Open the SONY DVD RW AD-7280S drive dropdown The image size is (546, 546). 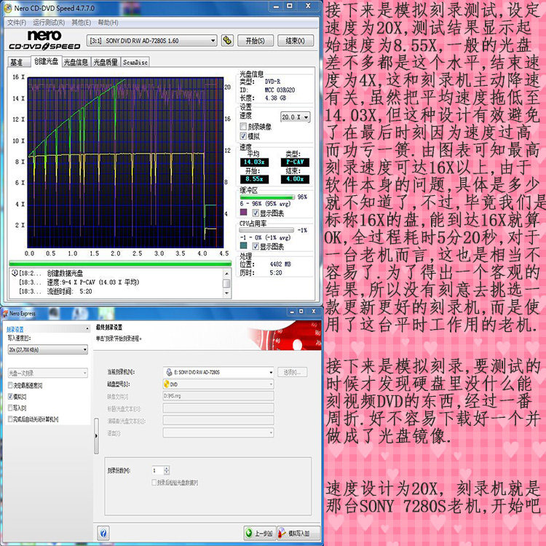[x=151, y=41]
